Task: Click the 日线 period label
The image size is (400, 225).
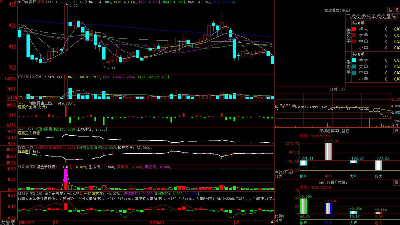Action: click(x=40, y=2)
